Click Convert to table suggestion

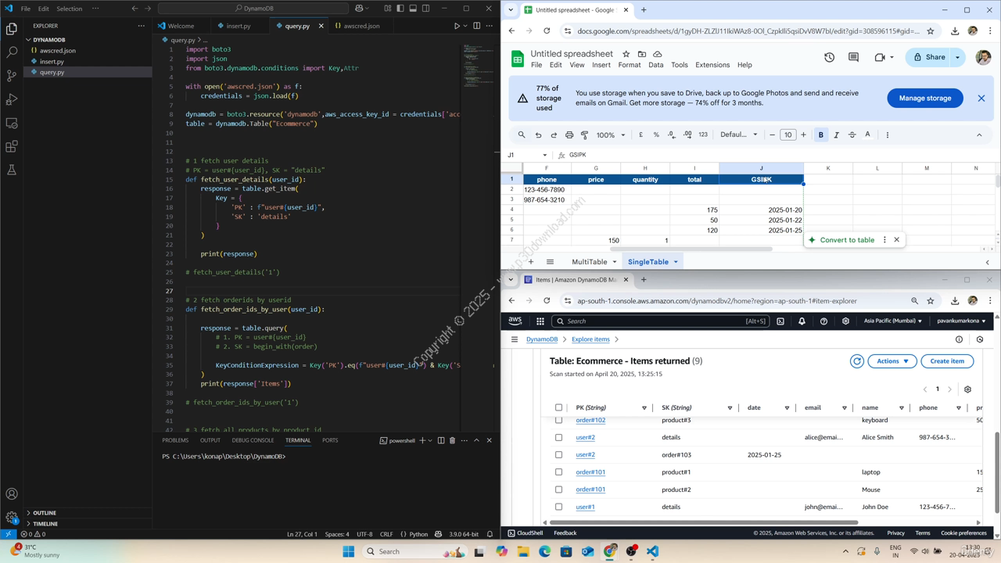tap(847, 240)
